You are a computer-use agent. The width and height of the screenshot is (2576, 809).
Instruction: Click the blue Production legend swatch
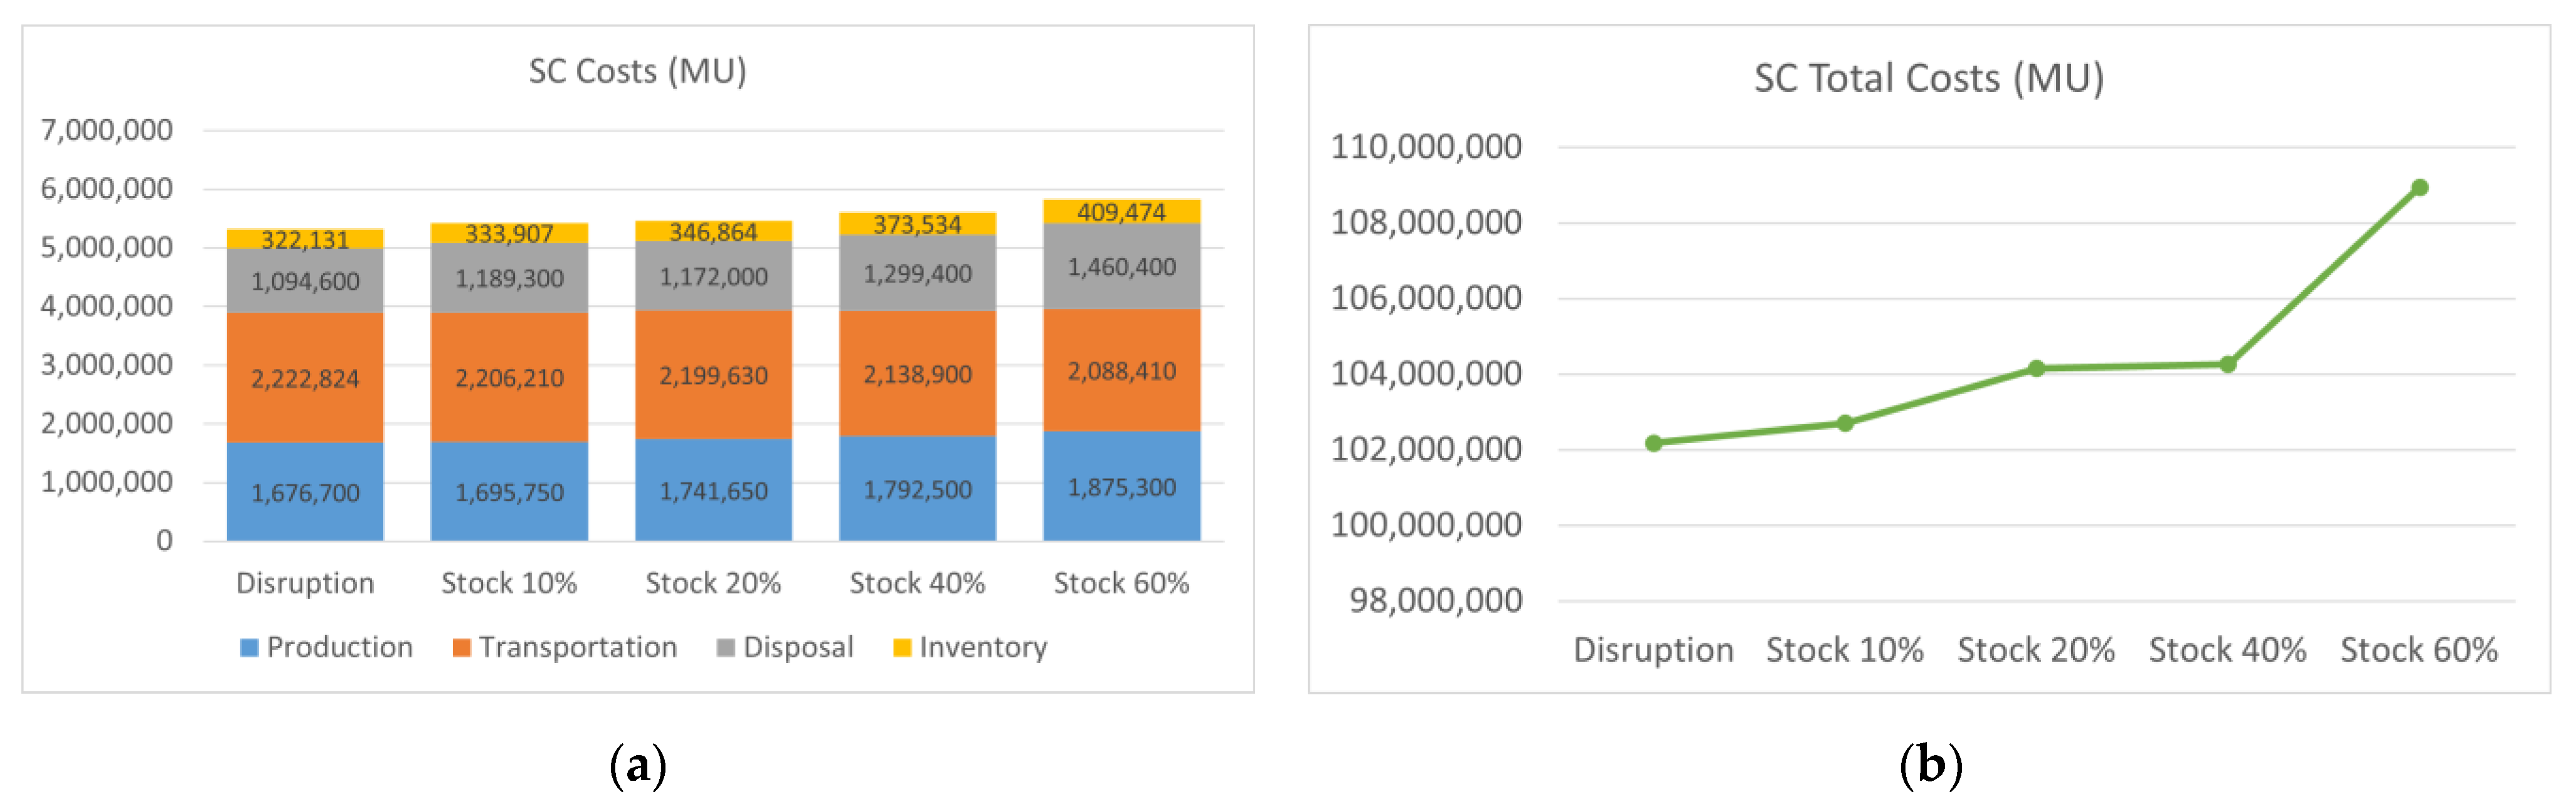(x=250, y=647)
